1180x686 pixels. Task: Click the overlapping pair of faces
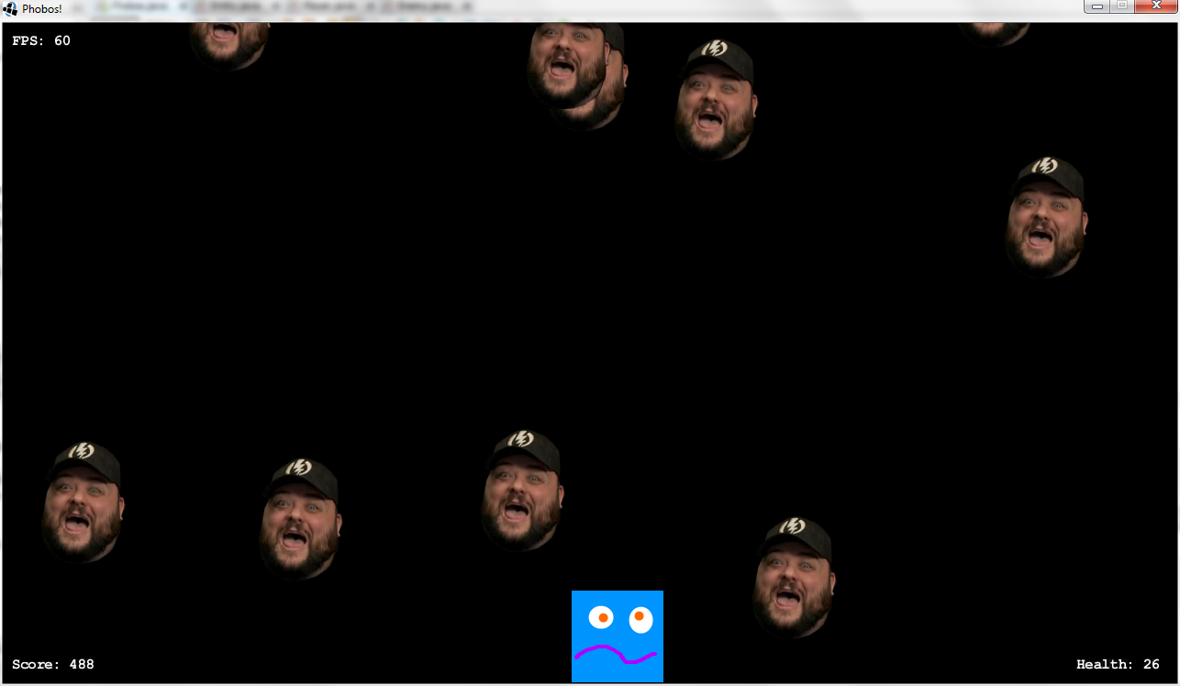tap(576, 72)
